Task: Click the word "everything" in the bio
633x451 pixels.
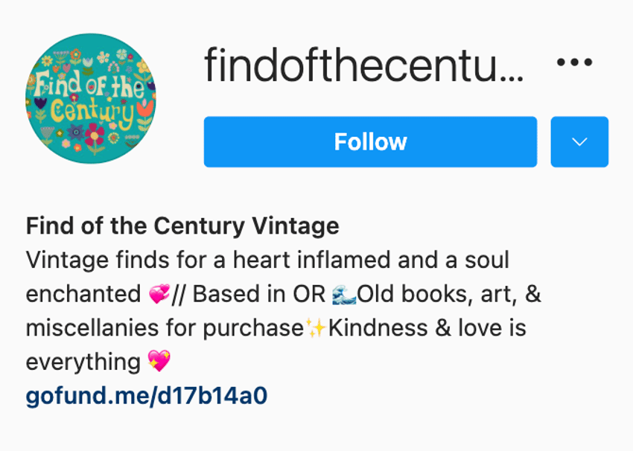Action: coord(83,362)
